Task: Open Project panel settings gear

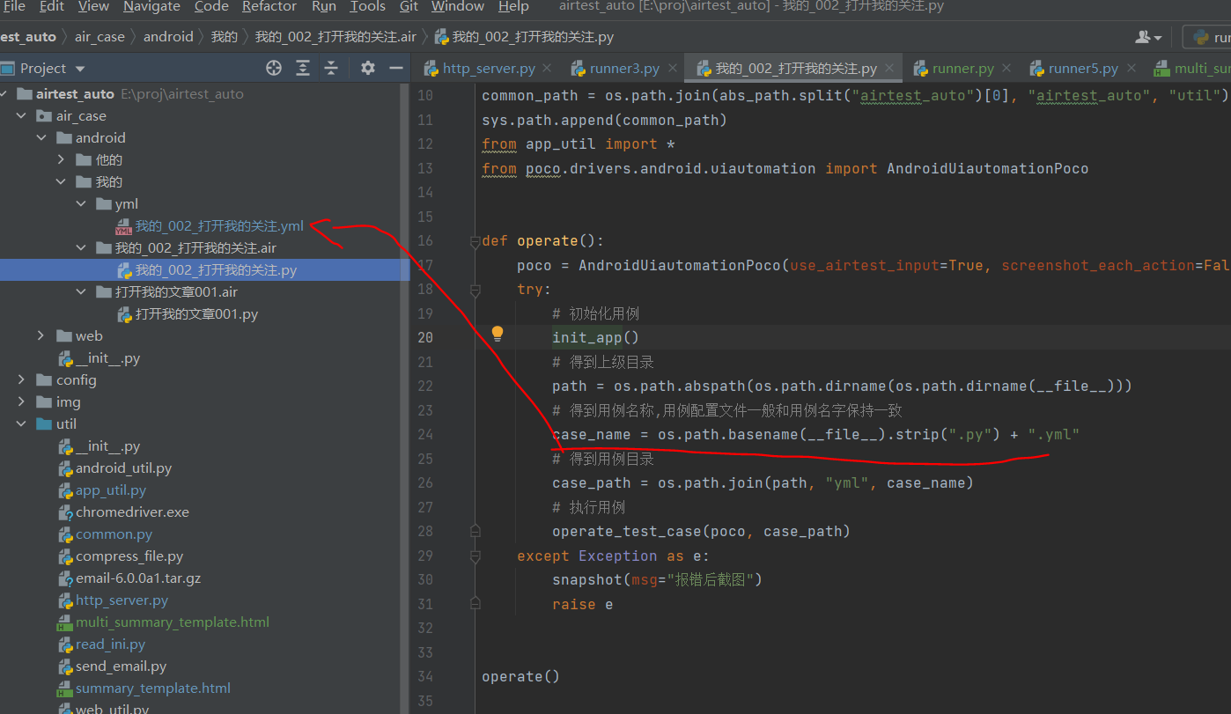Action: click(x=368, y=68)
